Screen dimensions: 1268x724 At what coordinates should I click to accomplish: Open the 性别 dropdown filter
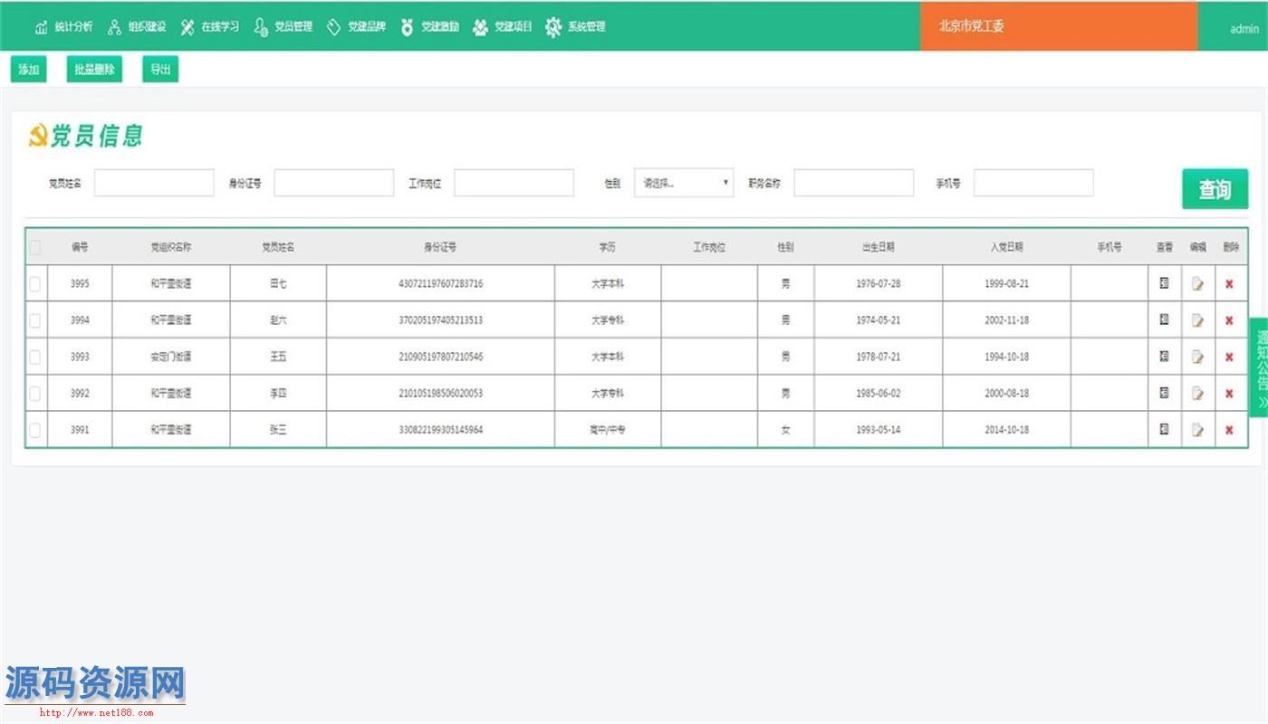684,183
